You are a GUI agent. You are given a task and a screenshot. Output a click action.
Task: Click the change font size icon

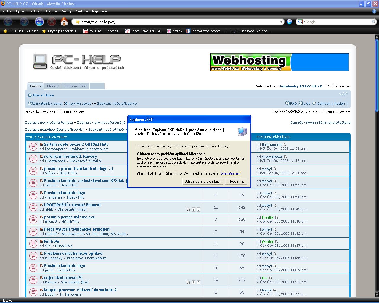(343, 94)
